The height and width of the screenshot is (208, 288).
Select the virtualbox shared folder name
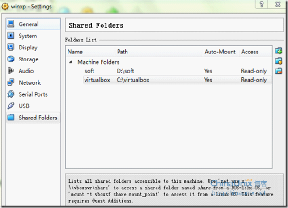[97, 80]
